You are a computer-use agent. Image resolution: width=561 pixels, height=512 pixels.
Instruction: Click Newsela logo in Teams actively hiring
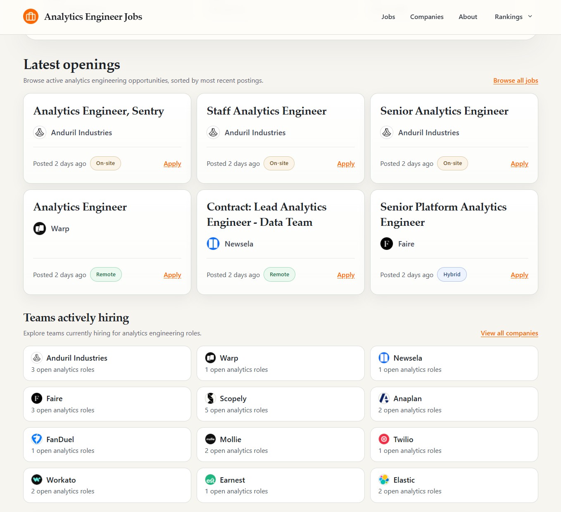click(x=384, y=358)
